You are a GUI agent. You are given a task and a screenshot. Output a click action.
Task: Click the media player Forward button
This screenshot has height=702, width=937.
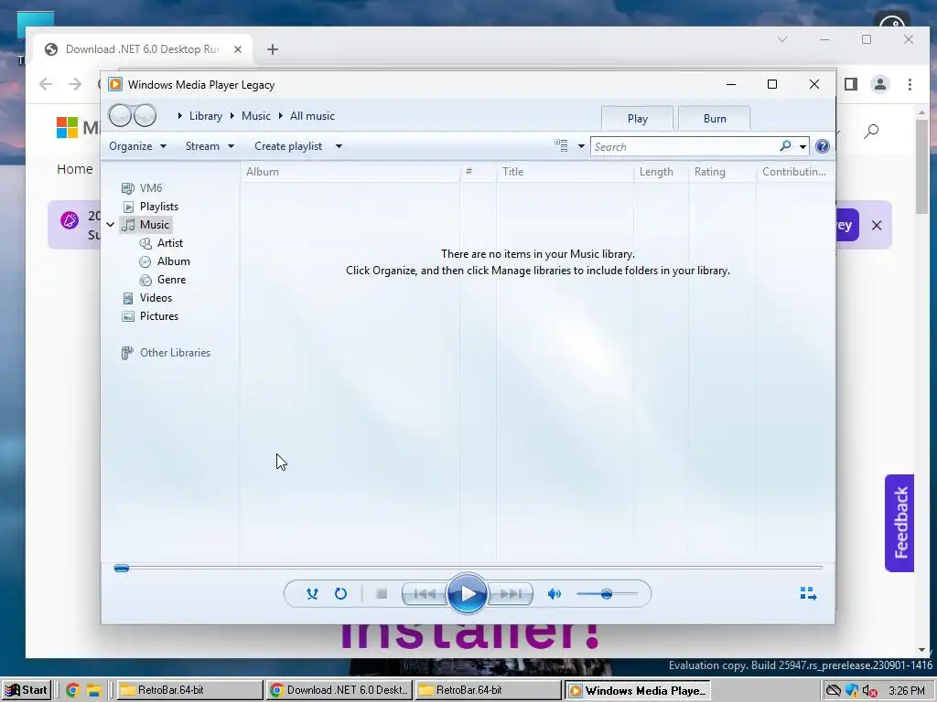pyautogui.click(x=145, y=115)
